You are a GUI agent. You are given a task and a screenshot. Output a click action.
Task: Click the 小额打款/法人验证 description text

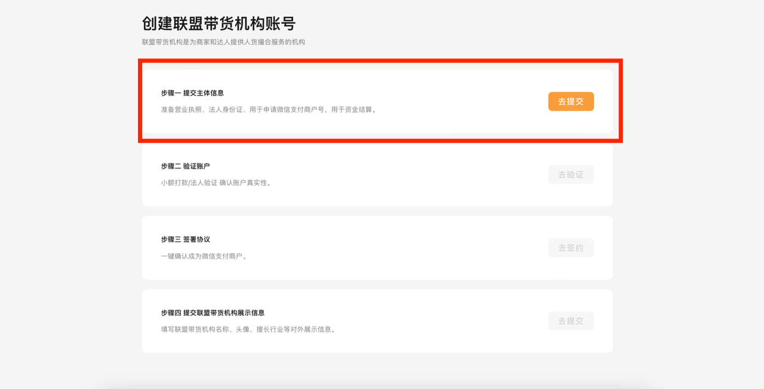(217, 183)
